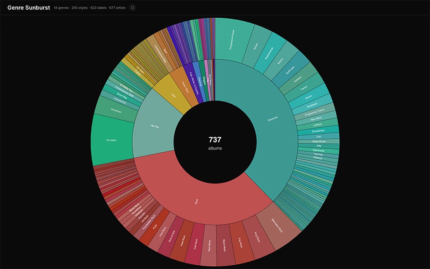Select the Hip Hop genre segment

click(x=154, y=126)
